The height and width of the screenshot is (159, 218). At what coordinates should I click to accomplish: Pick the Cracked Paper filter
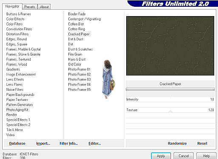pos(79,34)
